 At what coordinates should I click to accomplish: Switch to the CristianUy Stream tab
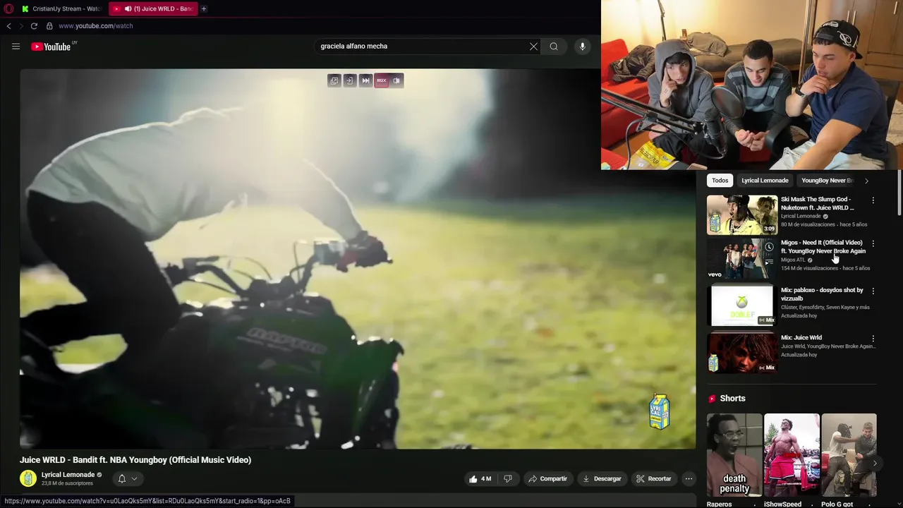pyautogui.click(x=62, y=8)
